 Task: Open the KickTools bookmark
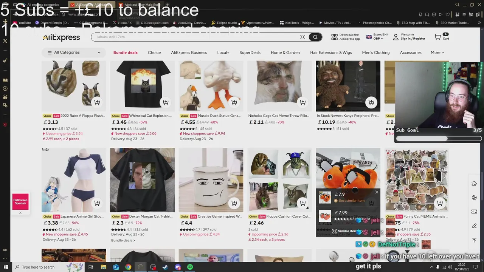[x=297, y=23]
